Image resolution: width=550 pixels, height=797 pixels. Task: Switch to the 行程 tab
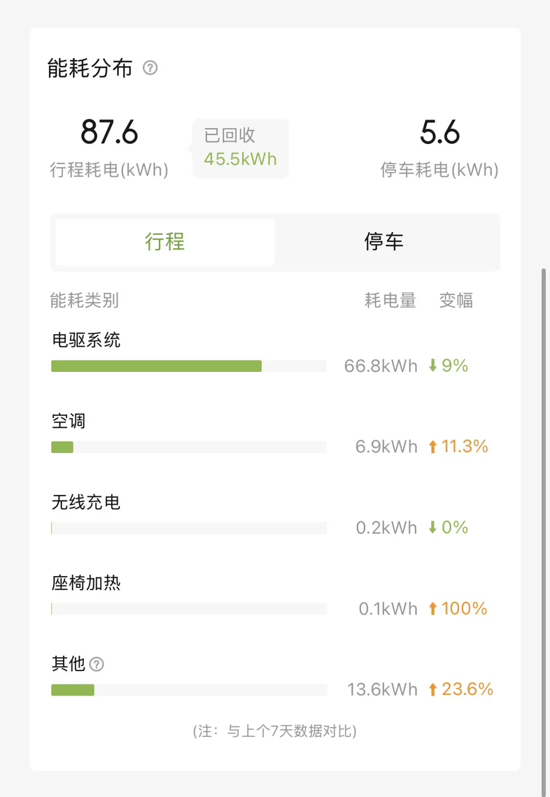165,242
